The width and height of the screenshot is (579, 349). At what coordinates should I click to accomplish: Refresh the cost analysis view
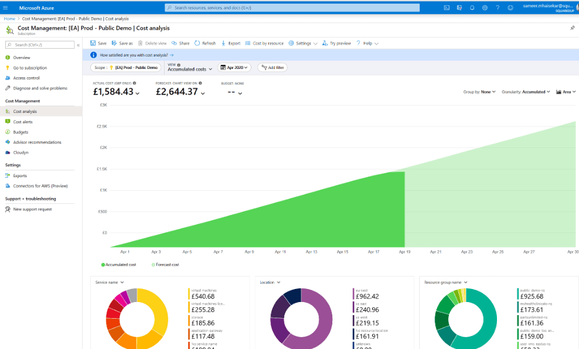(205, 43)
